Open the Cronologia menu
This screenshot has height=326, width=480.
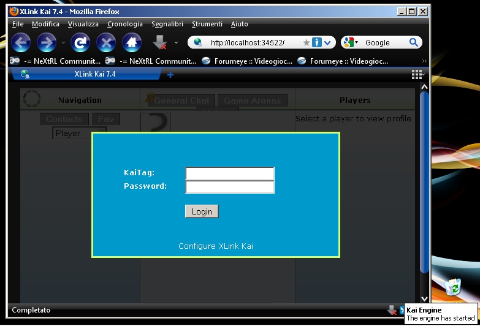click(125, 24)
